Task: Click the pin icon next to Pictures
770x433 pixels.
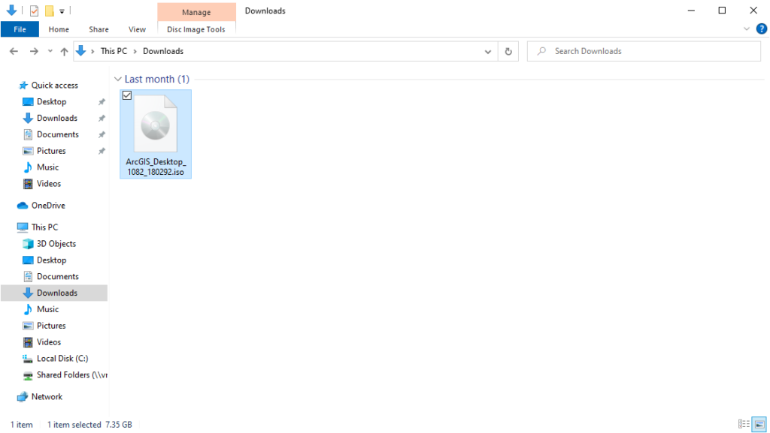Action: pyautogui.click(x=102, y=151)
